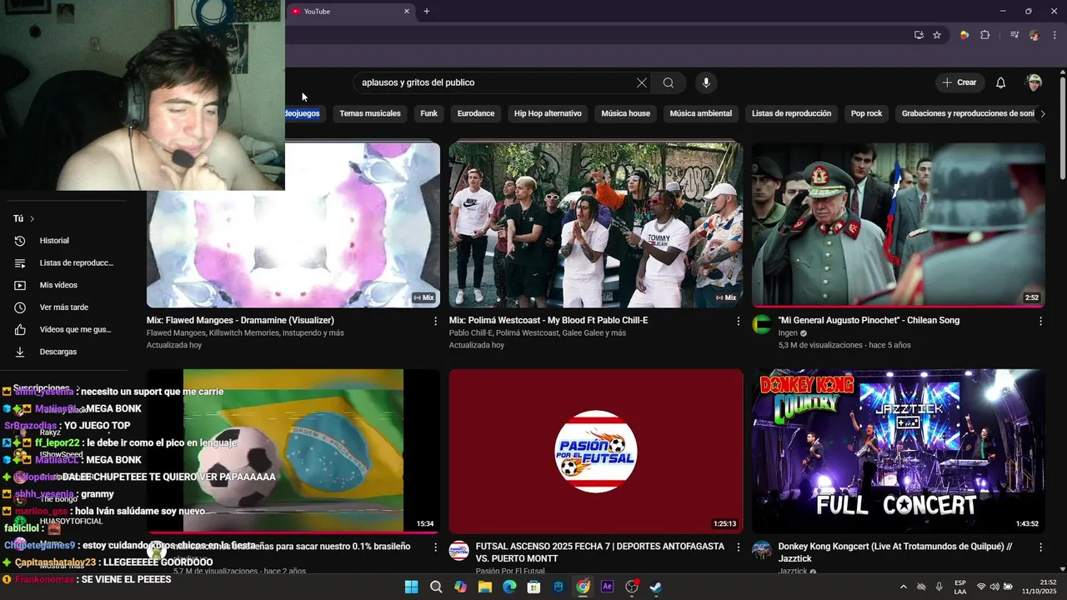Open options for FUTSAL ASCENSO 2025 video
1067x600 pixels.
[738, 547]
